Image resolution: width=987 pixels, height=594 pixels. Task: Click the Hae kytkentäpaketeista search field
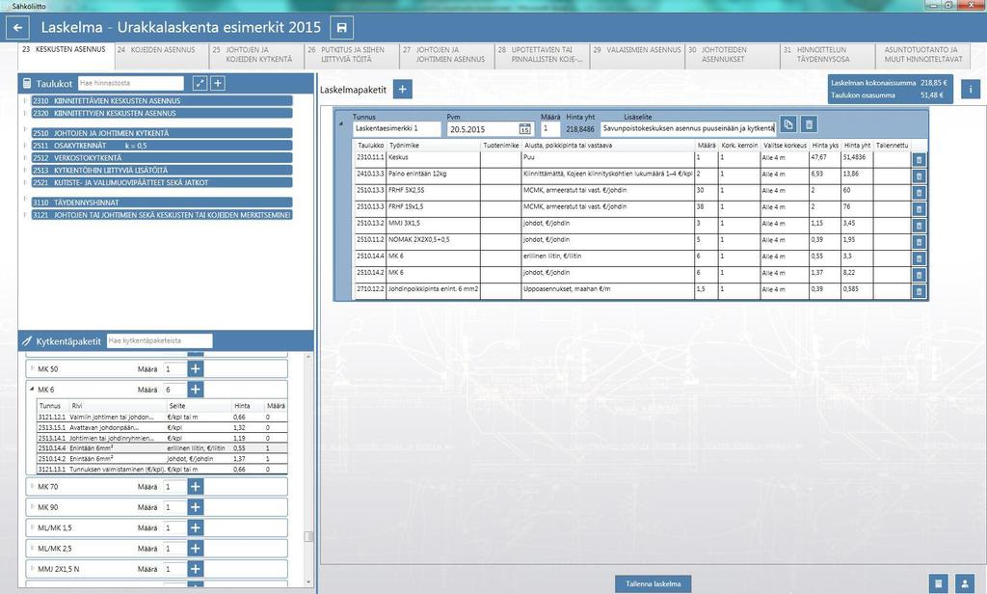pos(159,340)
